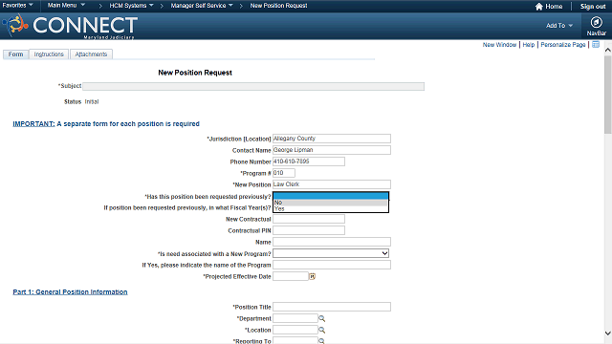Click the Sign out link

coord(593,7)
